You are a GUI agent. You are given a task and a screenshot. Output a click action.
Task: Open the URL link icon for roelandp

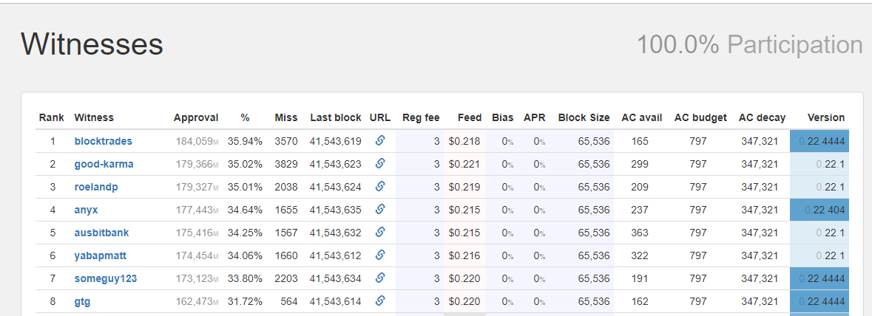point(380,186)
